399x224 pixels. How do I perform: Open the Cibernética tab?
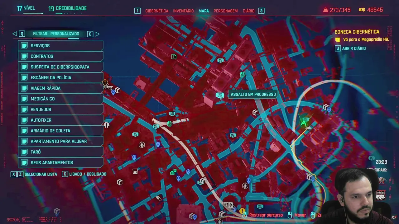pos(157,11)
